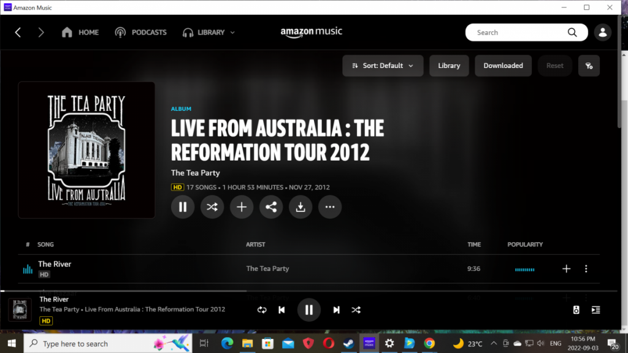The height and width of the screenshot is (353, 628).
Task: Filter by Downloaded songs
Action: point(503,66)
